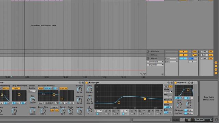This screenshot has width=219, height=123.
Task: Enable EQ band 6 checkbox
Action: (x=141, y=114)
